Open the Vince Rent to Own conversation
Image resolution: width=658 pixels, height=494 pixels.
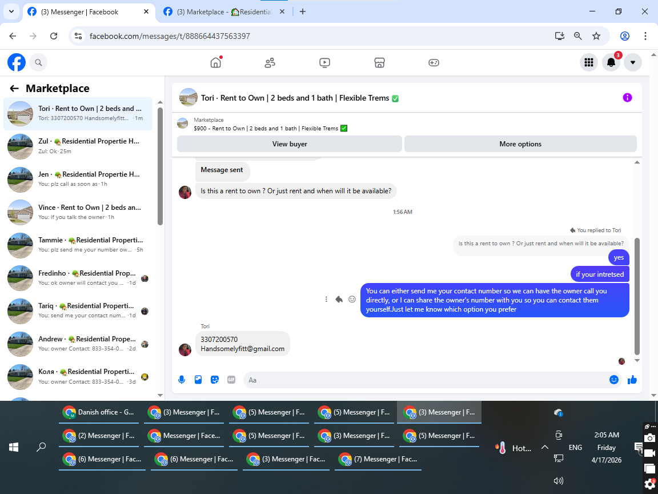78,212
